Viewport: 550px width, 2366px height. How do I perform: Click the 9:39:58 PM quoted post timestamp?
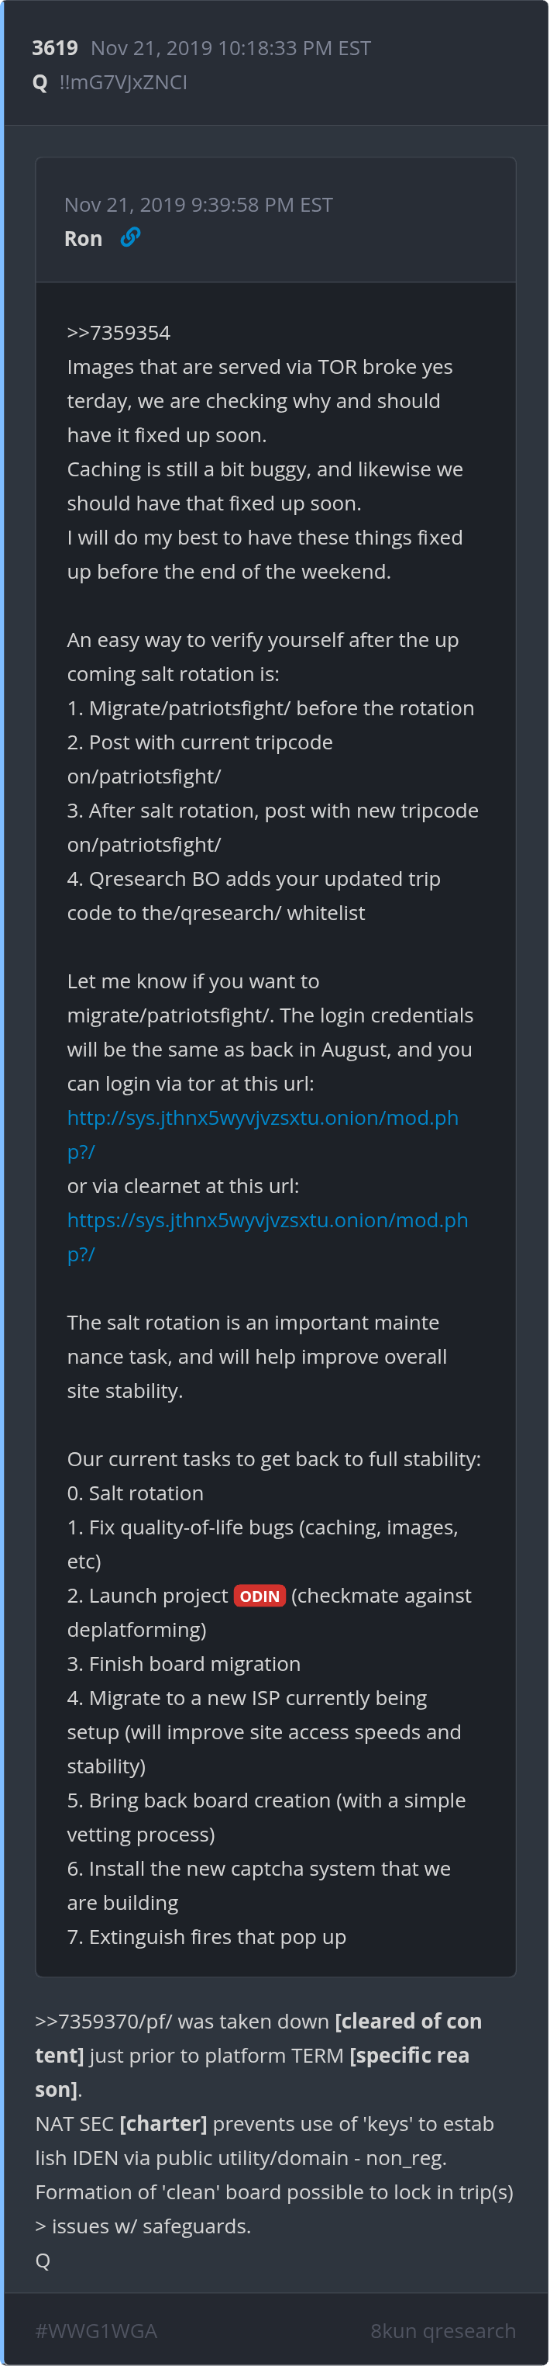pos(198,205)
